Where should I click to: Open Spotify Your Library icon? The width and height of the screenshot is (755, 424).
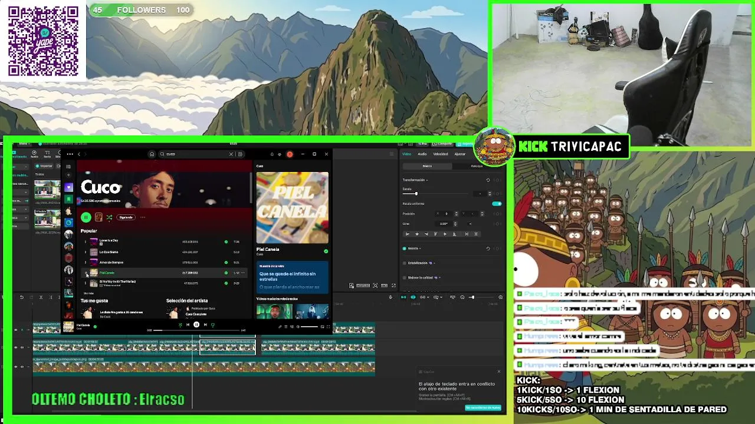(69, 167)
